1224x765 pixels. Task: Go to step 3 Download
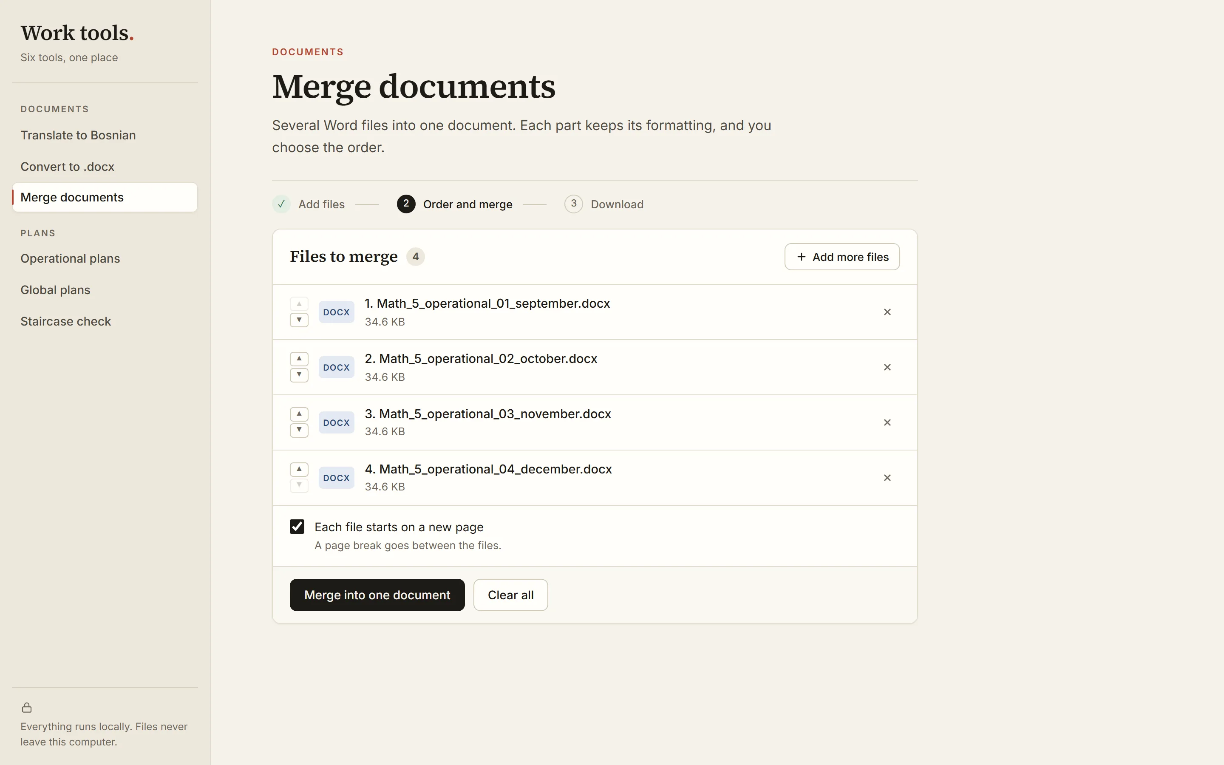tap(604, 204)
